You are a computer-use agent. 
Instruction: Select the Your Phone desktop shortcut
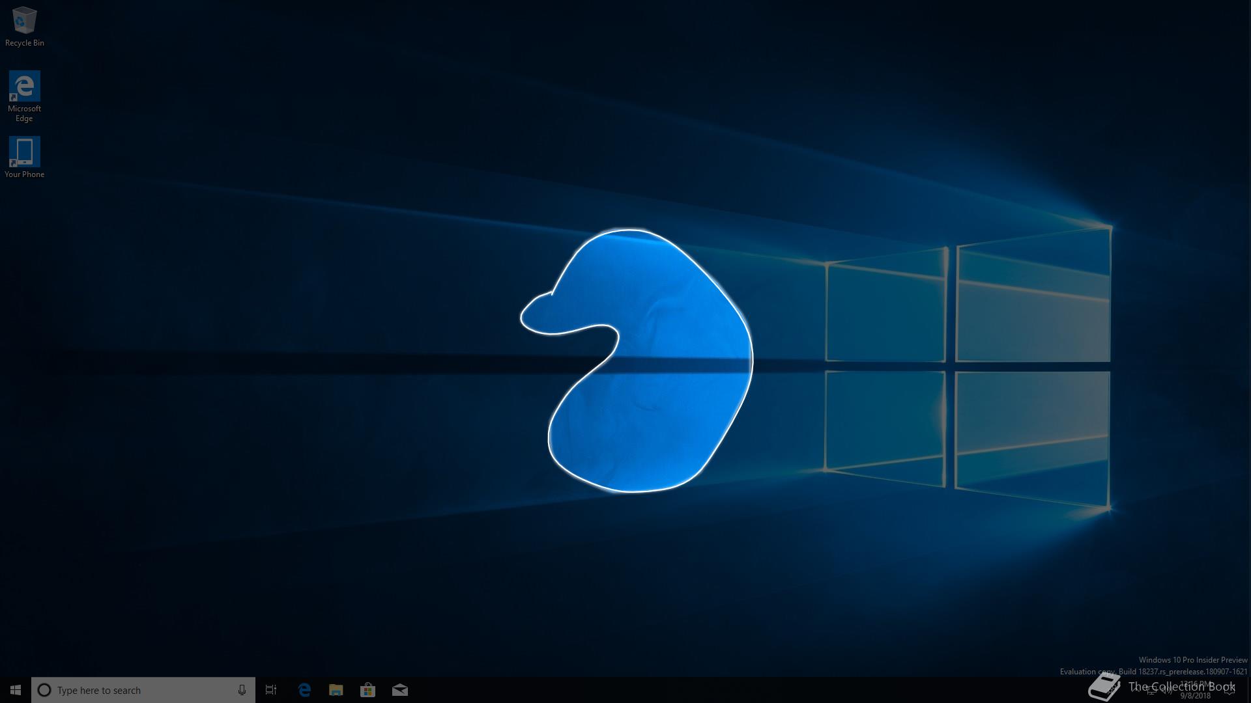tap(24, 157)
